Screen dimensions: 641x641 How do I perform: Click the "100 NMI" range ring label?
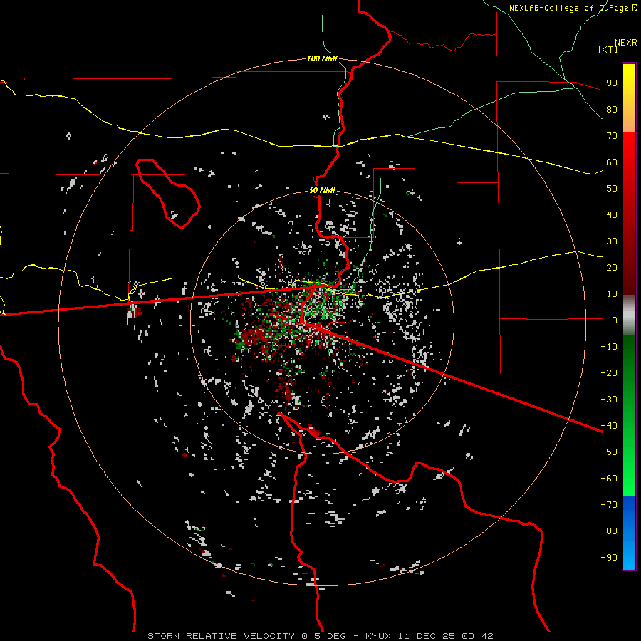pyautogui.click(x=322, y=58)
